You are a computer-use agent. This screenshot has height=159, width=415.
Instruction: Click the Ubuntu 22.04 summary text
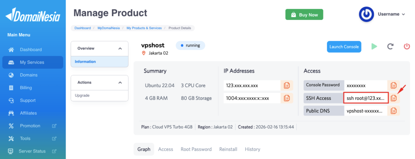[x=160, y=86]
